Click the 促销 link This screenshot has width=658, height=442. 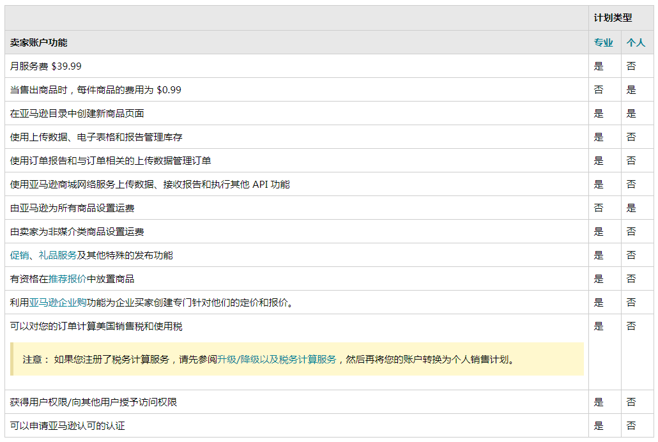(x=19, y=255)
